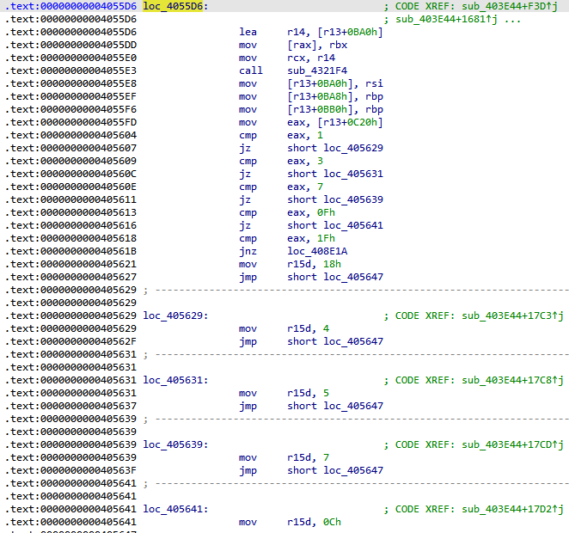Select the highlighted loc_4055D6 label
Image resolution: width=569 pixels, height=533 pixels.
click(x=173, y=6)
